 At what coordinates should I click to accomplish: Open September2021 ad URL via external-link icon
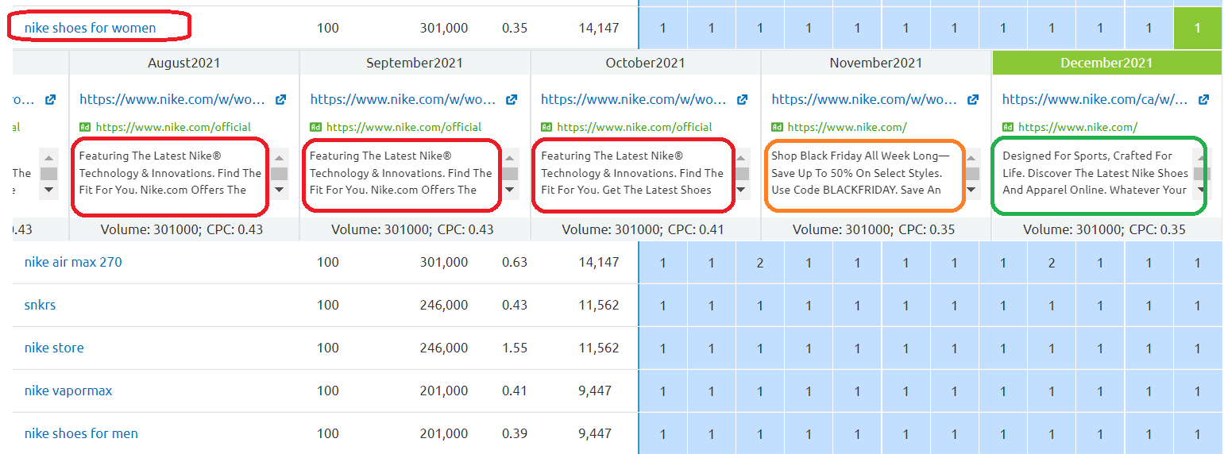coord(512,100)
